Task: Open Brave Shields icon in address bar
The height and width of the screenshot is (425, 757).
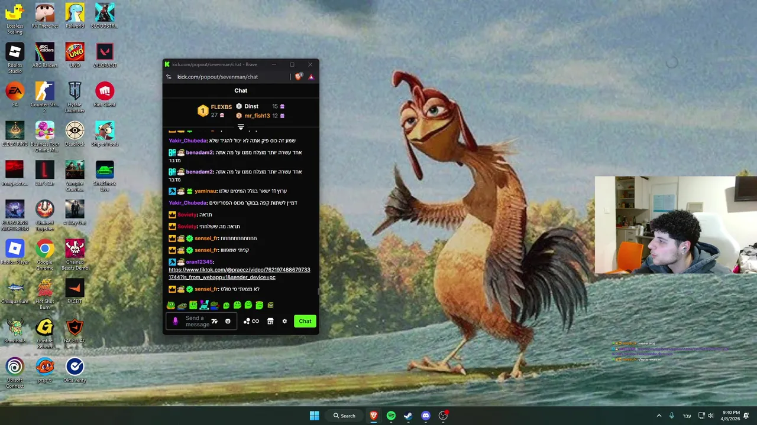Action: 298,77
